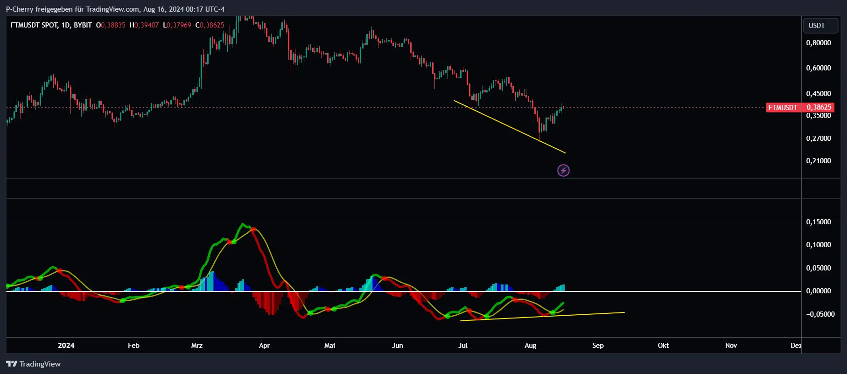
Task: Click the Close value C0,38625
Action: [210, 25]
